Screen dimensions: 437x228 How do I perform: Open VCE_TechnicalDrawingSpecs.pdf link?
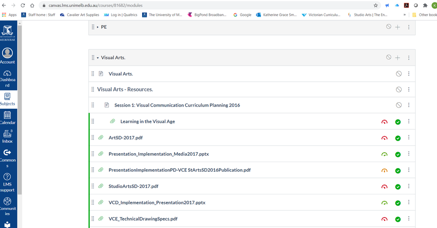coord(143,219)
